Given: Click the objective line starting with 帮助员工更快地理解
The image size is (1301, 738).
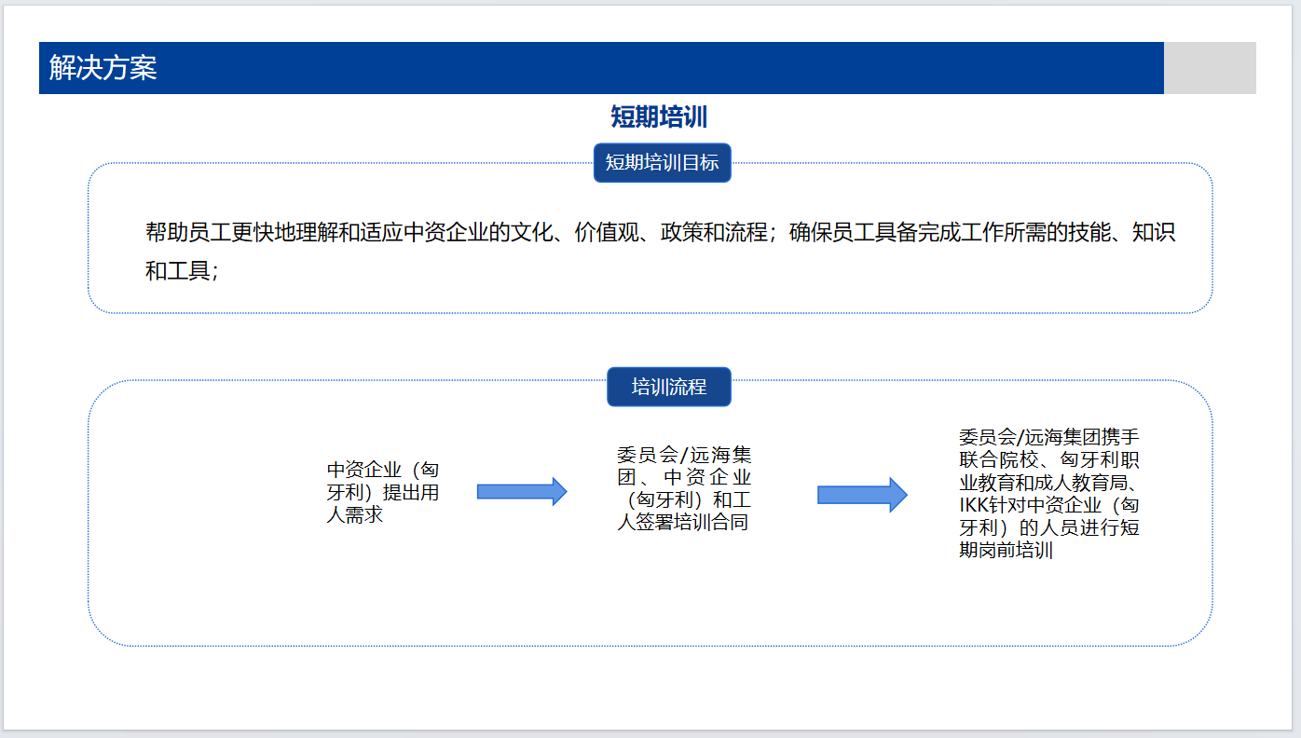Looking at the screenshot, I should point(660,232).
